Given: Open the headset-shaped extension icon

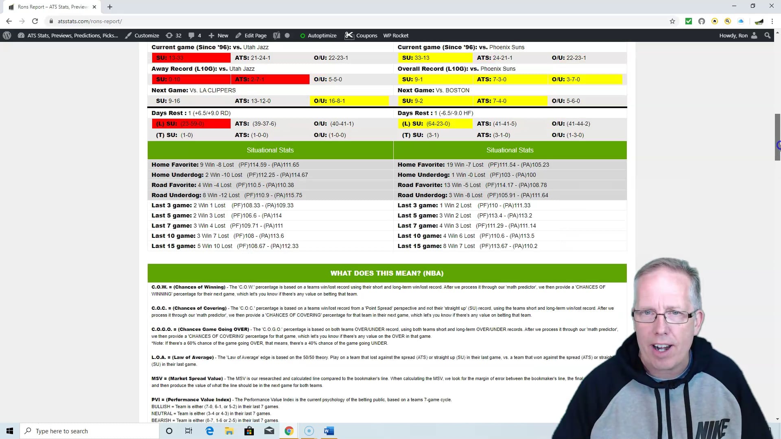Looking at the screenshot, I should click(x=702, y=21).
